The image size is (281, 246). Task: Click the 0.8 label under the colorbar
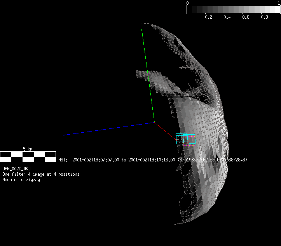(x=264, y=17)
